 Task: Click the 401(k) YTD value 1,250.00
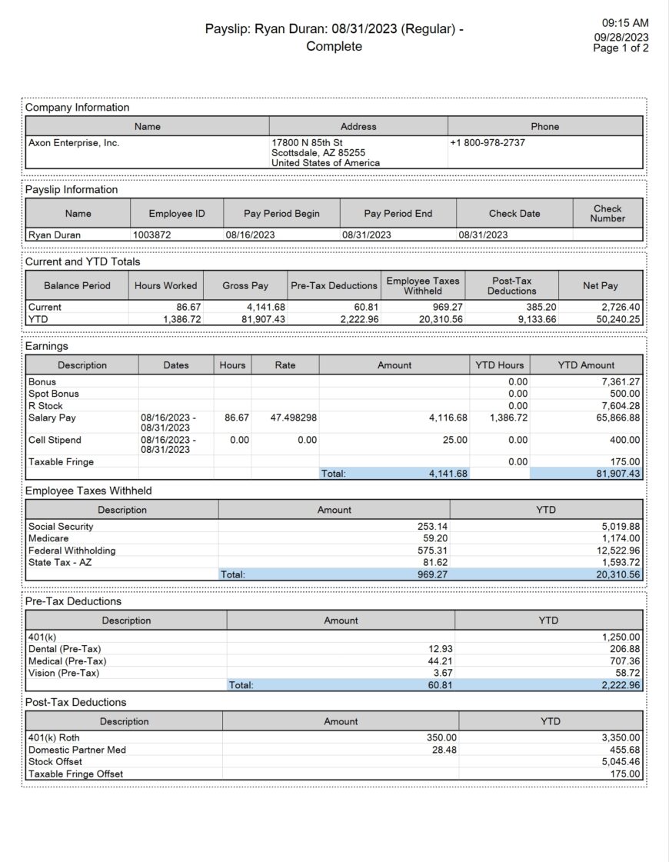click(621, 637)
